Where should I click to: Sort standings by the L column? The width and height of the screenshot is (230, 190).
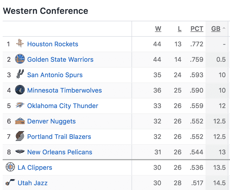click(x=180, y=29)
